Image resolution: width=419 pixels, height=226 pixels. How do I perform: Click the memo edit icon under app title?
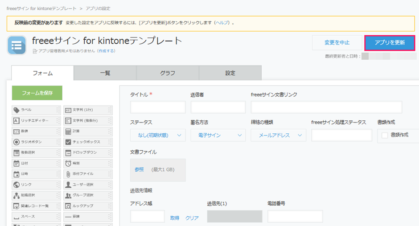click(x=35, y=51)
